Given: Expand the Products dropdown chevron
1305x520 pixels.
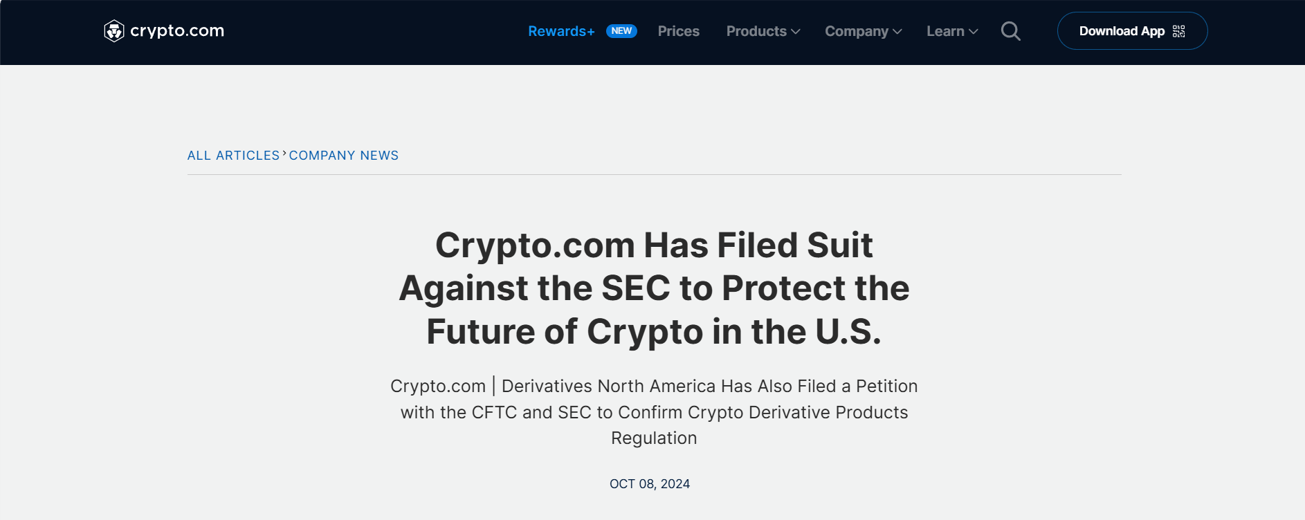Looking at the screenshot, I should 796,32.
